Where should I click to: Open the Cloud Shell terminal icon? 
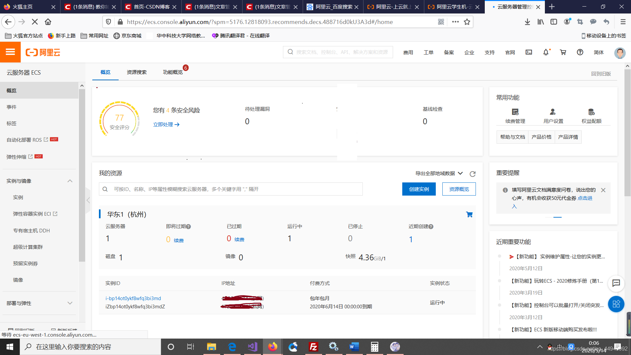click(x=528, y=52)
